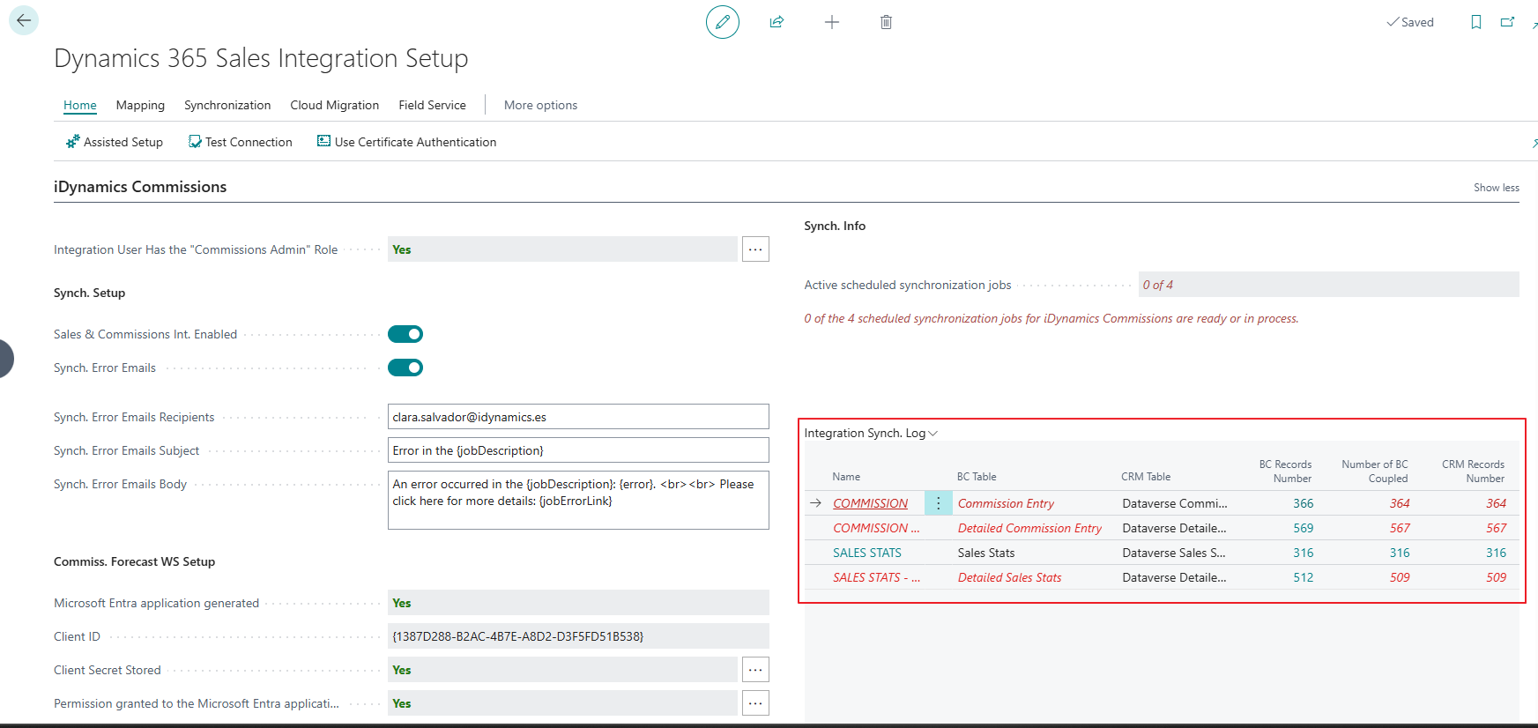Open the SALES STATS log entry

(x=867, y=553)
